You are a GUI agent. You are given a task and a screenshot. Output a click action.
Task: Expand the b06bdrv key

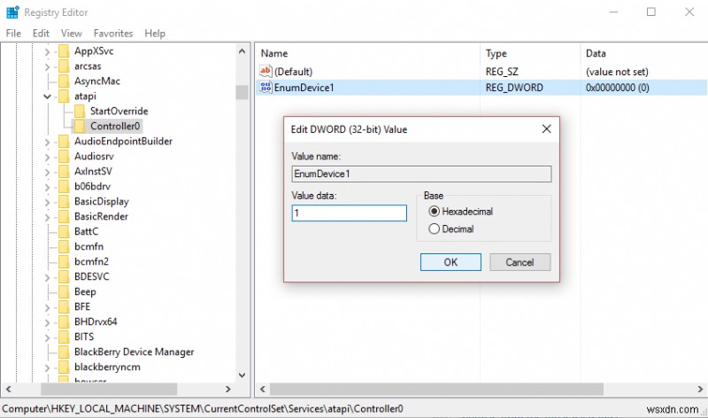47,187
